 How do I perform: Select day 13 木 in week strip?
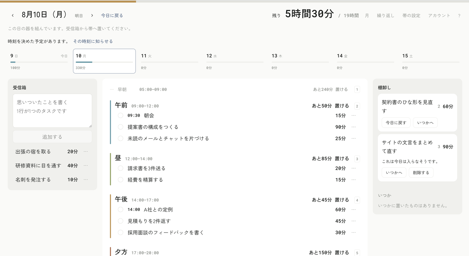tap(300, 61)
